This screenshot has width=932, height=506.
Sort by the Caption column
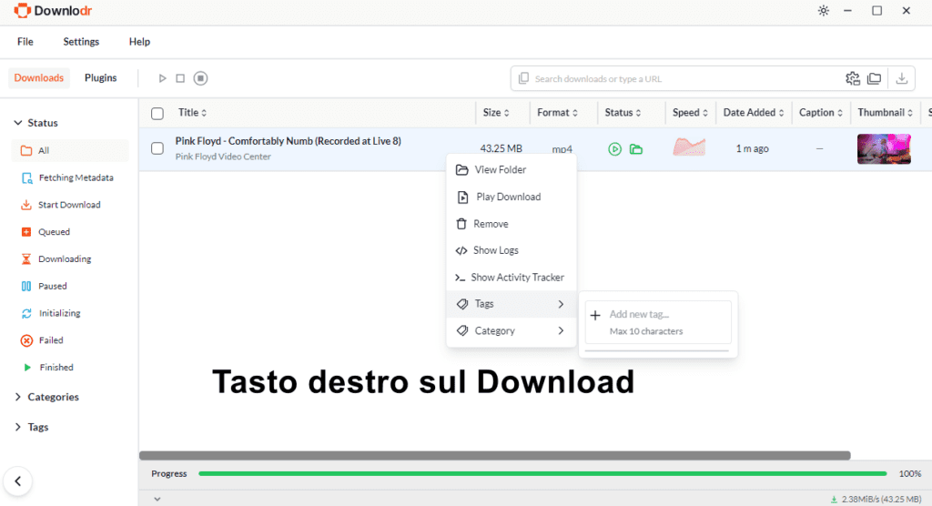pyautogui.click(x=821, y=112)
